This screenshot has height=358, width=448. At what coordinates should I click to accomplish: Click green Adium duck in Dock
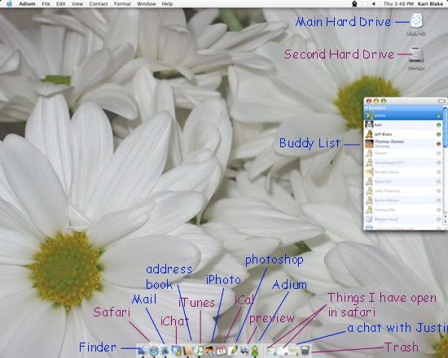(x=255, y=351)
